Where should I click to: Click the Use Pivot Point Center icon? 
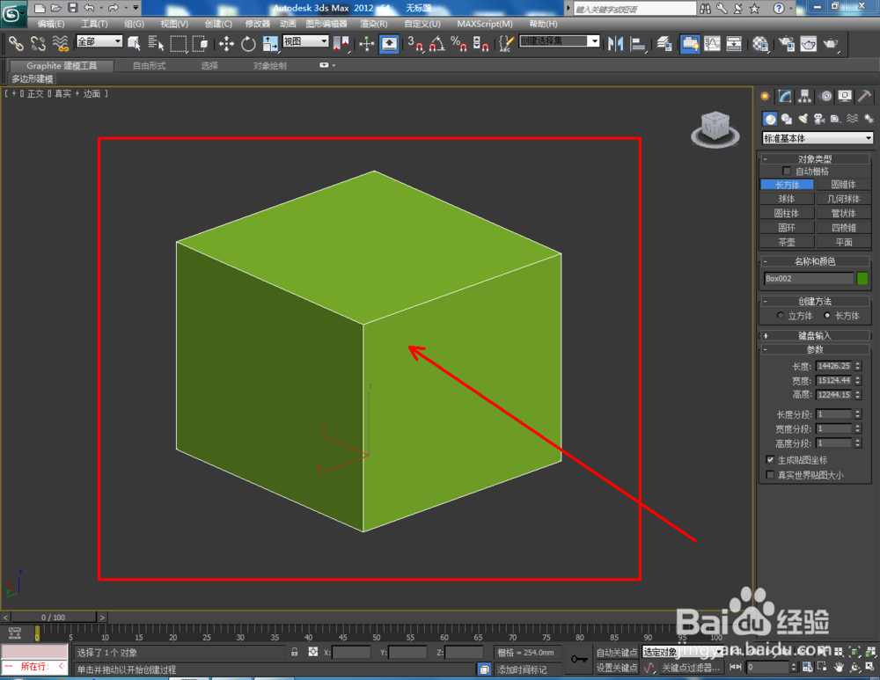(x=341, y=44)
